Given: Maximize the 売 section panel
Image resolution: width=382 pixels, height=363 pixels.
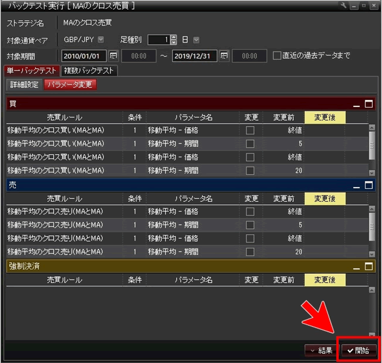Looking at the screenshot, I should (x=369, y=185).
